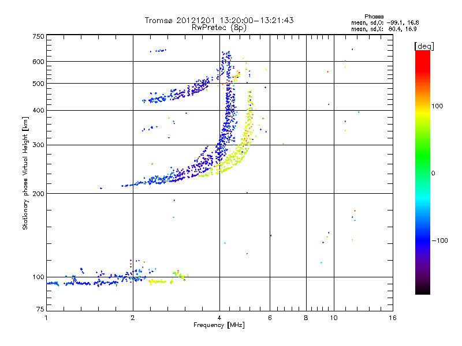Click the colorbar tick label '100'
The width and height of the screenshot is (462, 346).
click(437, 106)
